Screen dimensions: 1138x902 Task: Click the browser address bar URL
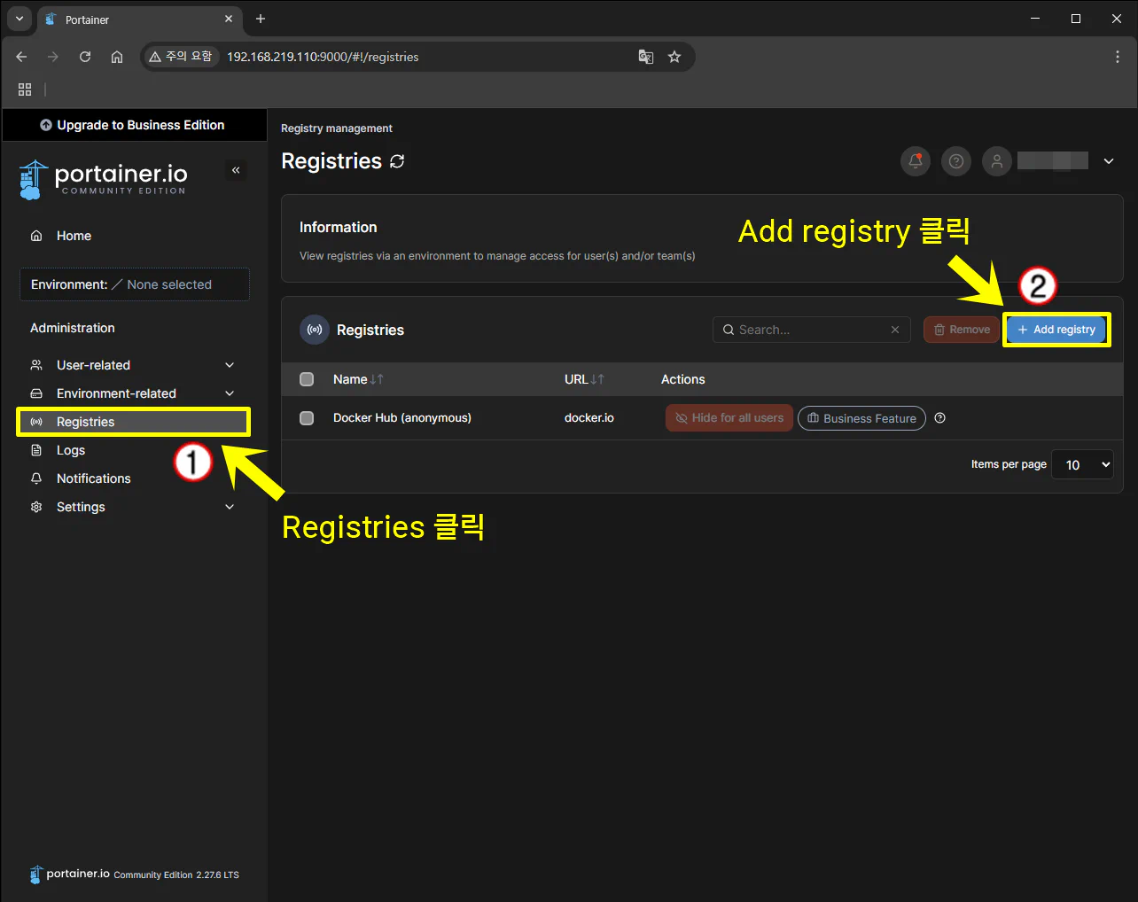323,57
